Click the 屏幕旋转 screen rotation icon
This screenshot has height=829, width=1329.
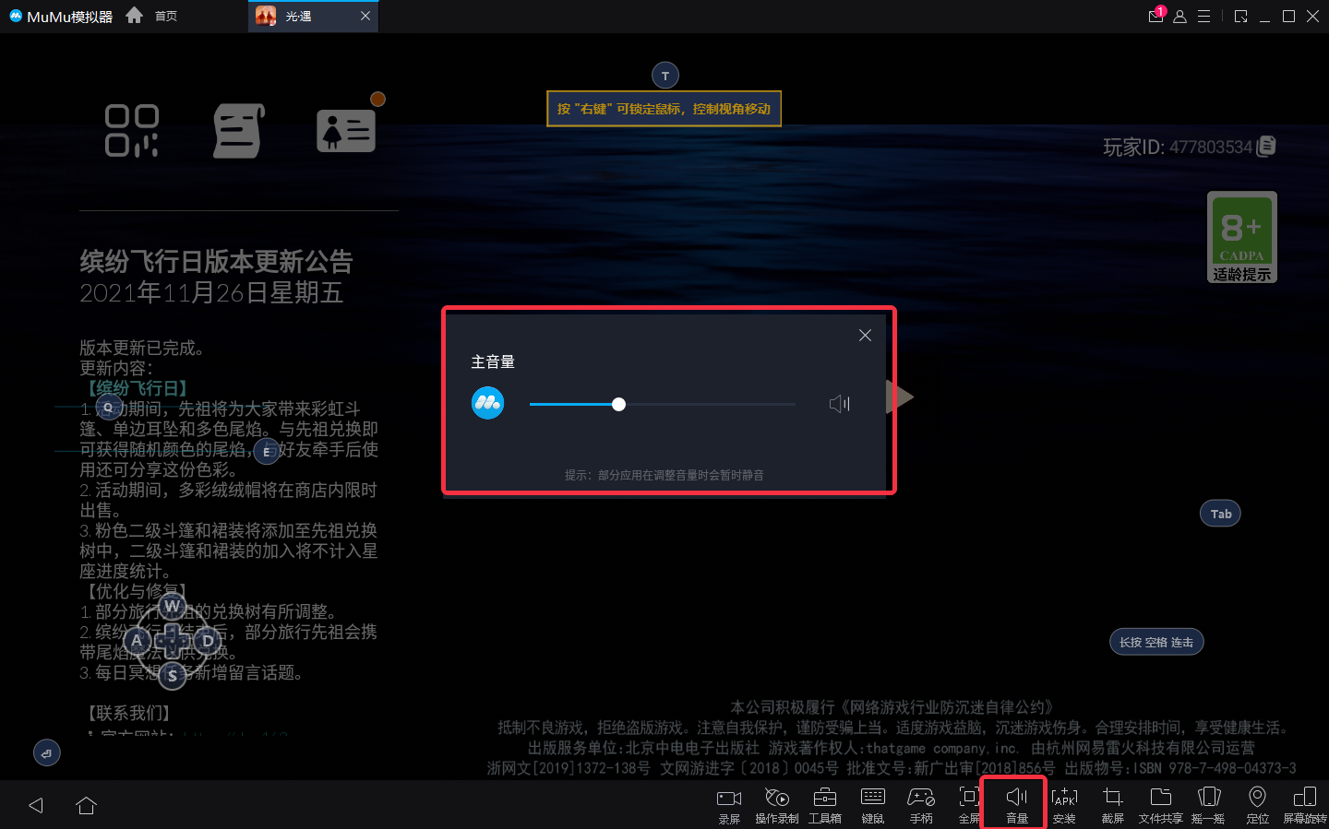coord(1305,804)
